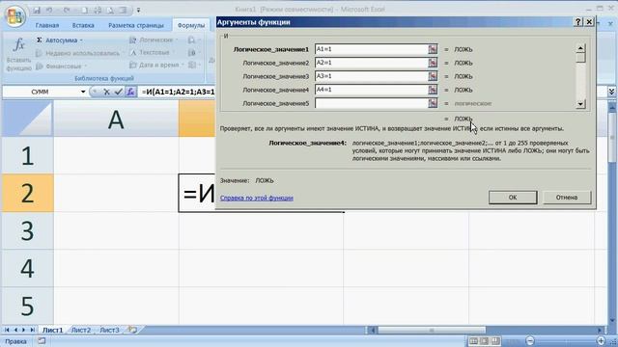Viewport: 618px width, 347px height.
Task: Click range selector icon for Логическое_значение3
Action: point(433,76)
